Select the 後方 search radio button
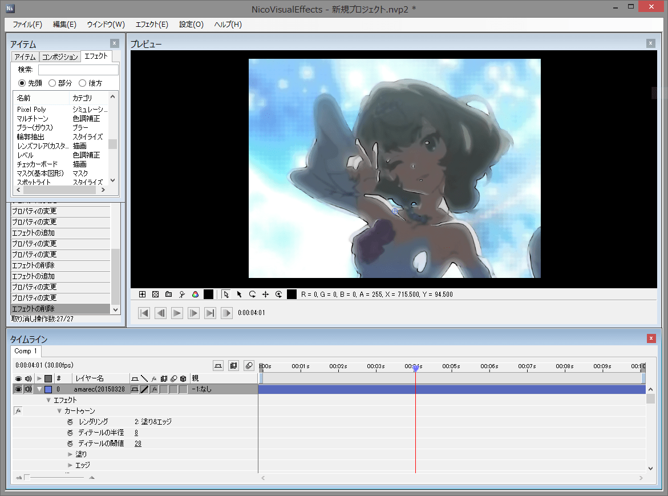 coord(82,83)
